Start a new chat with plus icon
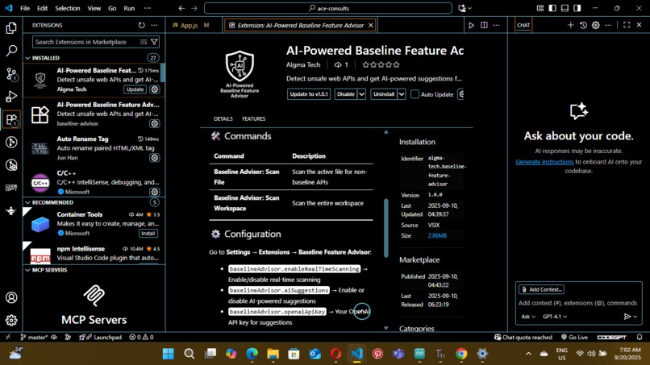Viewport: 650px width, 365px height. click(x=570, y=25)
